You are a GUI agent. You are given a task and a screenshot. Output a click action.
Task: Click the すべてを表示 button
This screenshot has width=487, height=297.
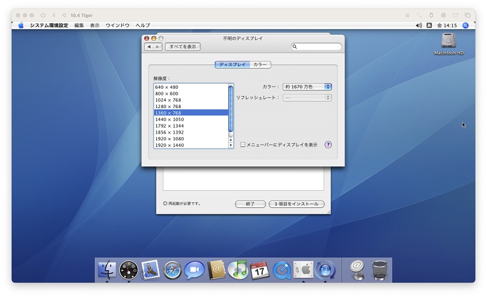(x=183, y=47)
